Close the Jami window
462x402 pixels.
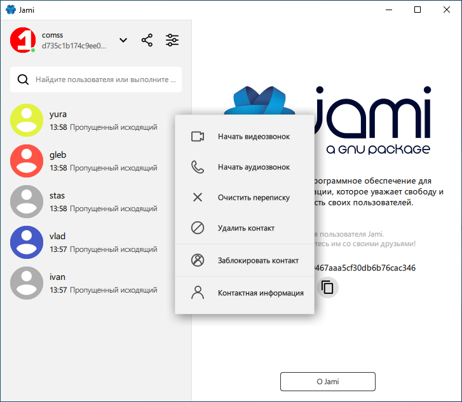coord(446,10)
